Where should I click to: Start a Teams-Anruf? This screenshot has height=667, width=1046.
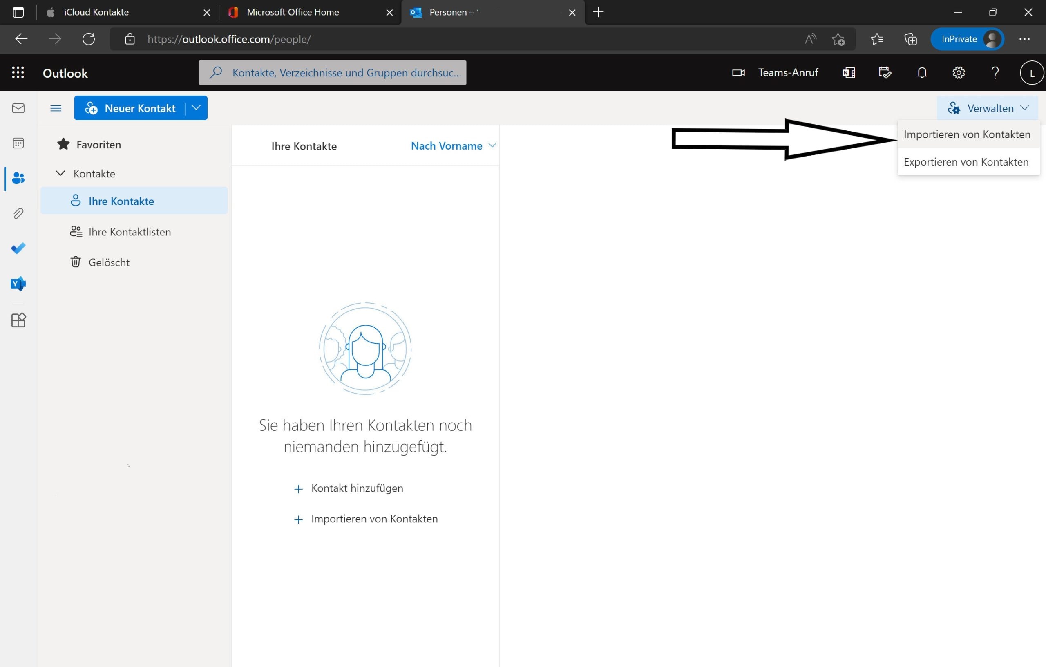pyautogui.click(x=775, y=73)
